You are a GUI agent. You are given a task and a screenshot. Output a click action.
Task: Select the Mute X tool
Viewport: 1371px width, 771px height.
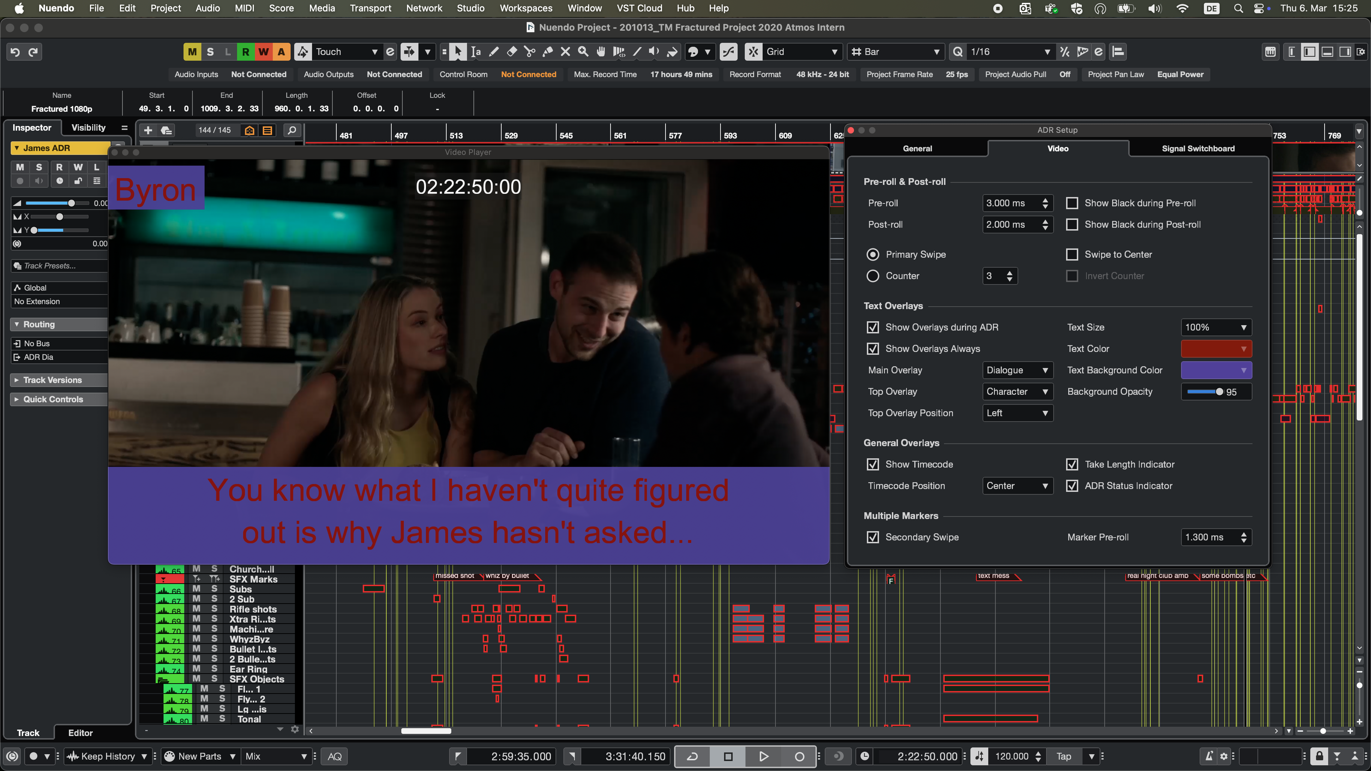click(x=565, y=52)
